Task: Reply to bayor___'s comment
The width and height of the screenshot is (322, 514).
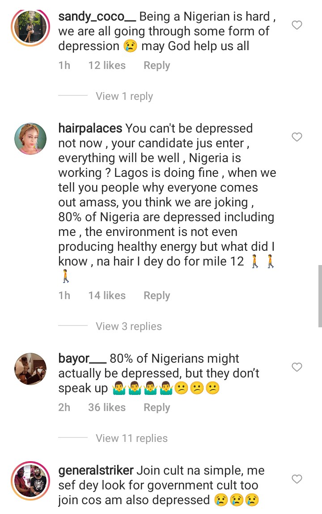Action: [x=157, y=407]
